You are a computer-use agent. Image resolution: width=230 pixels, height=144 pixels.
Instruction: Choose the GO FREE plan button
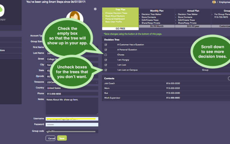point(120,29)
